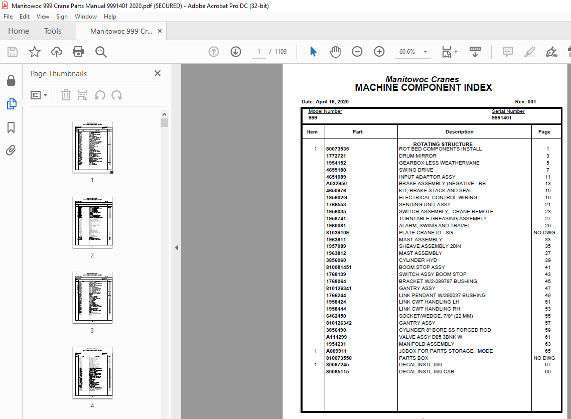Image resolution: width=571 pixels, height=419 pixels.
Task: Add document to starred with star icon
Action: tap(35, 52)
